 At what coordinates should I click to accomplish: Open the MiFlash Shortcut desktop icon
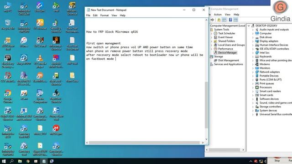[x=72, y=9]
